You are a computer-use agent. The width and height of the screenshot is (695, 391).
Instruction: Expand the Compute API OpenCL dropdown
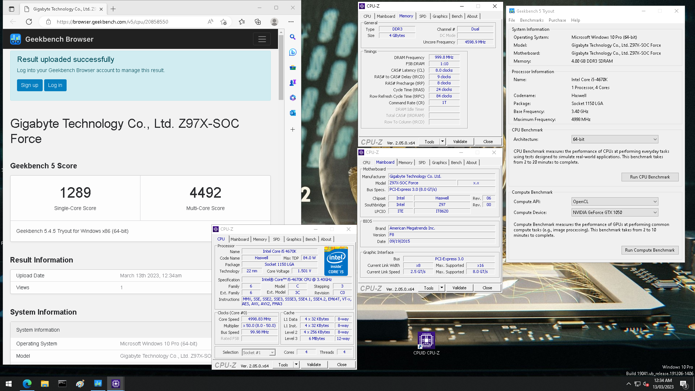(615, 202)
